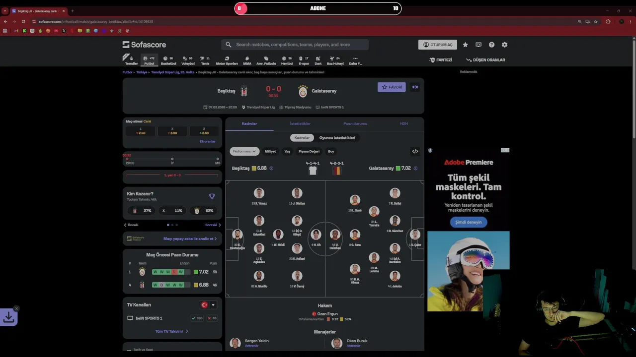This screenshot has height=357, width=636.
Task: Select Milliyet filter chip
Action: [x=270, y=151]
